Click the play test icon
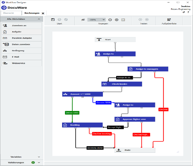Viewport: 193px width, 166px height. coord(140,20)
